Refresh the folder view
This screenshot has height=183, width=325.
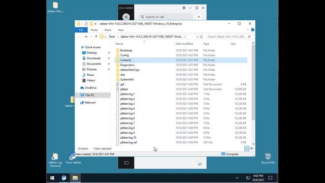click(x=201, y=37)
